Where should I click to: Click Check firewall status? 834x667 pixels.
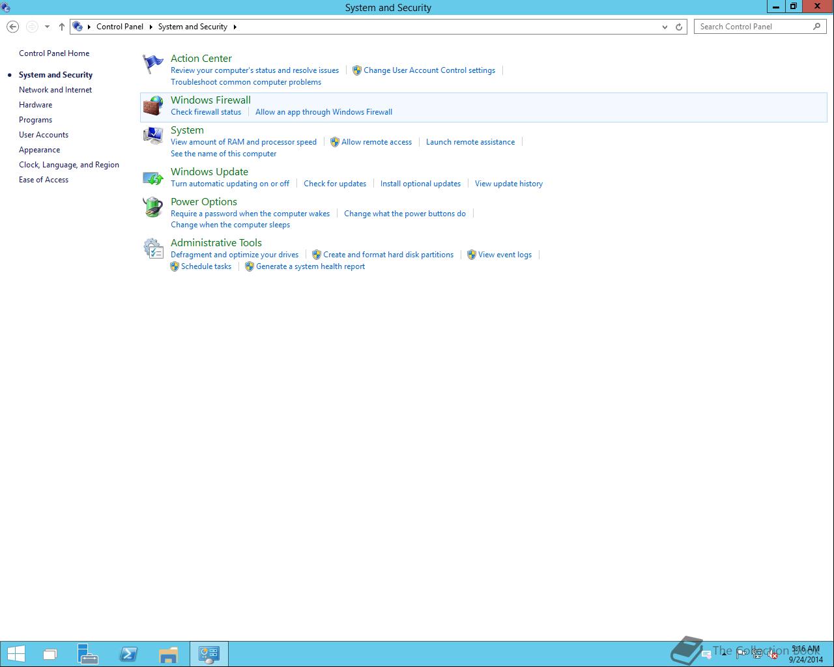tap(206, 112)
